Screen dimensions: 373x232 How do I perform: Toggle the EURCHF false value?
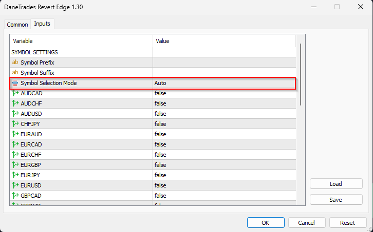point(225,155)
